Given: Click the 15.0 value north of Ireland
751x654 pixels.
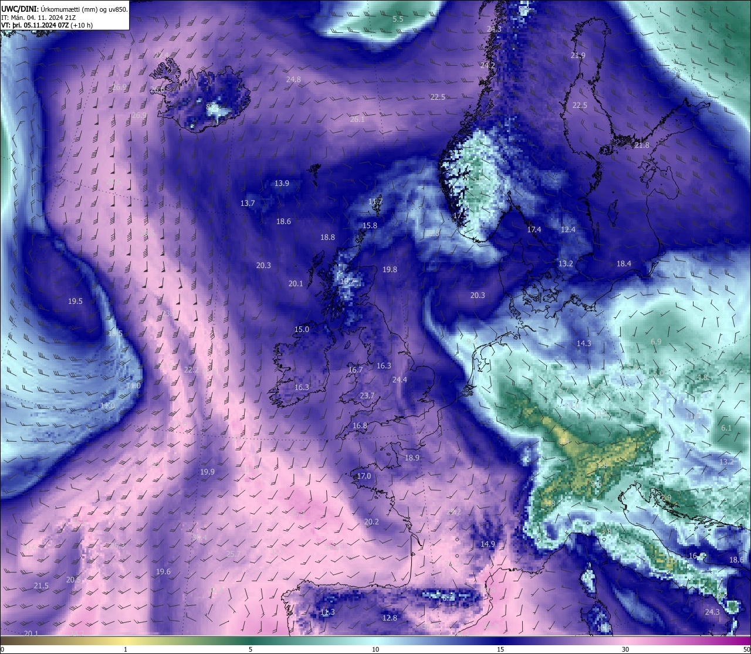Looking at the screenshot, I should tap(302, 330).
